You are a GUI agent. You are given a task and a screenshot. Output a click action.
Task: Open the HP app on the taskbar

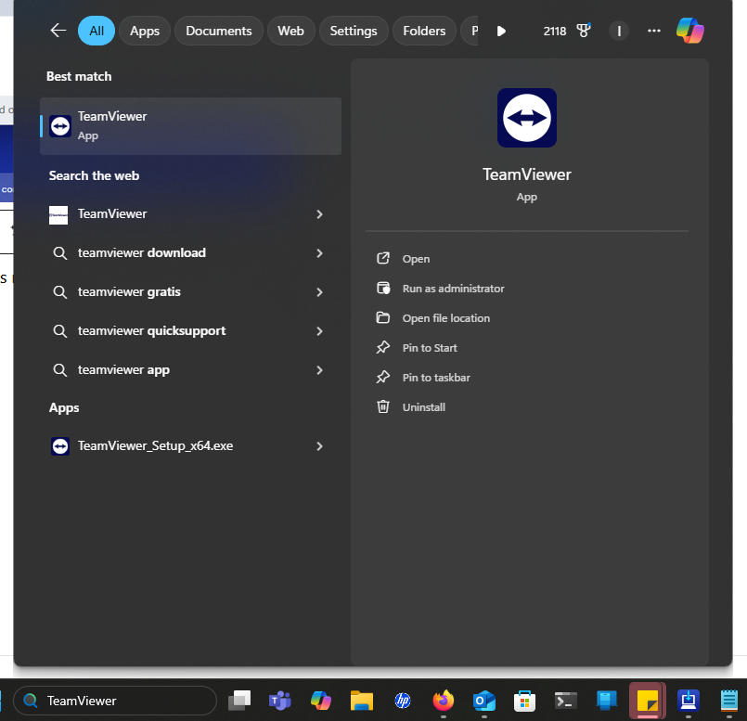coord(403,701)
